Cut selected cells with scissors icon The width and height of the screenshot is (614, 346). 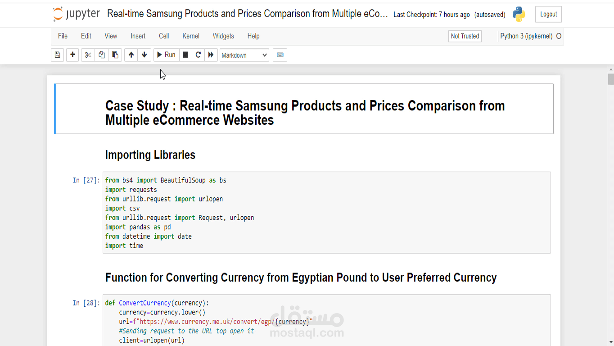click(88, 55)
